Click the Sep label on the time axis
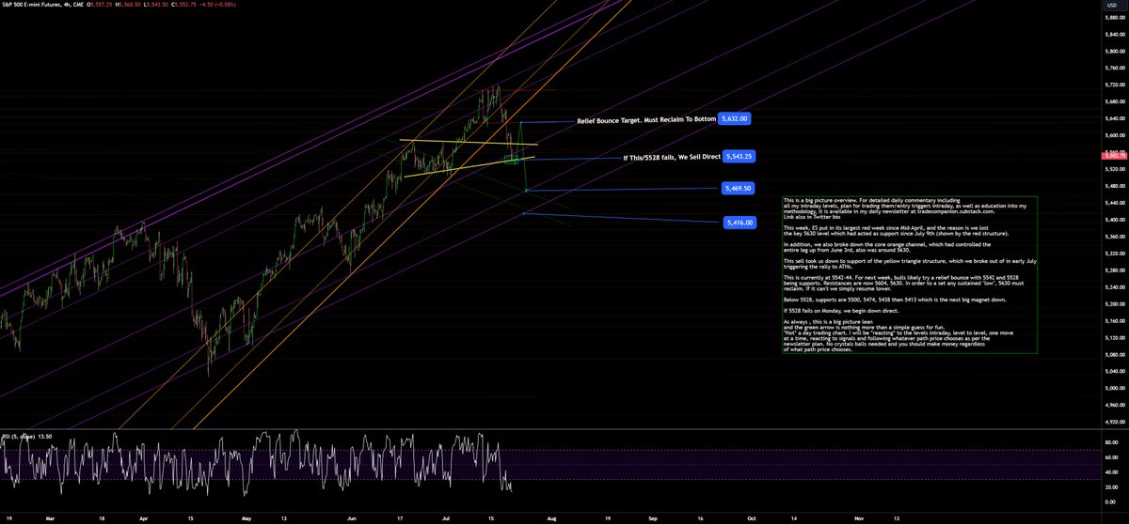Viewport: 1129px width, 524px height. coord(653,517)
